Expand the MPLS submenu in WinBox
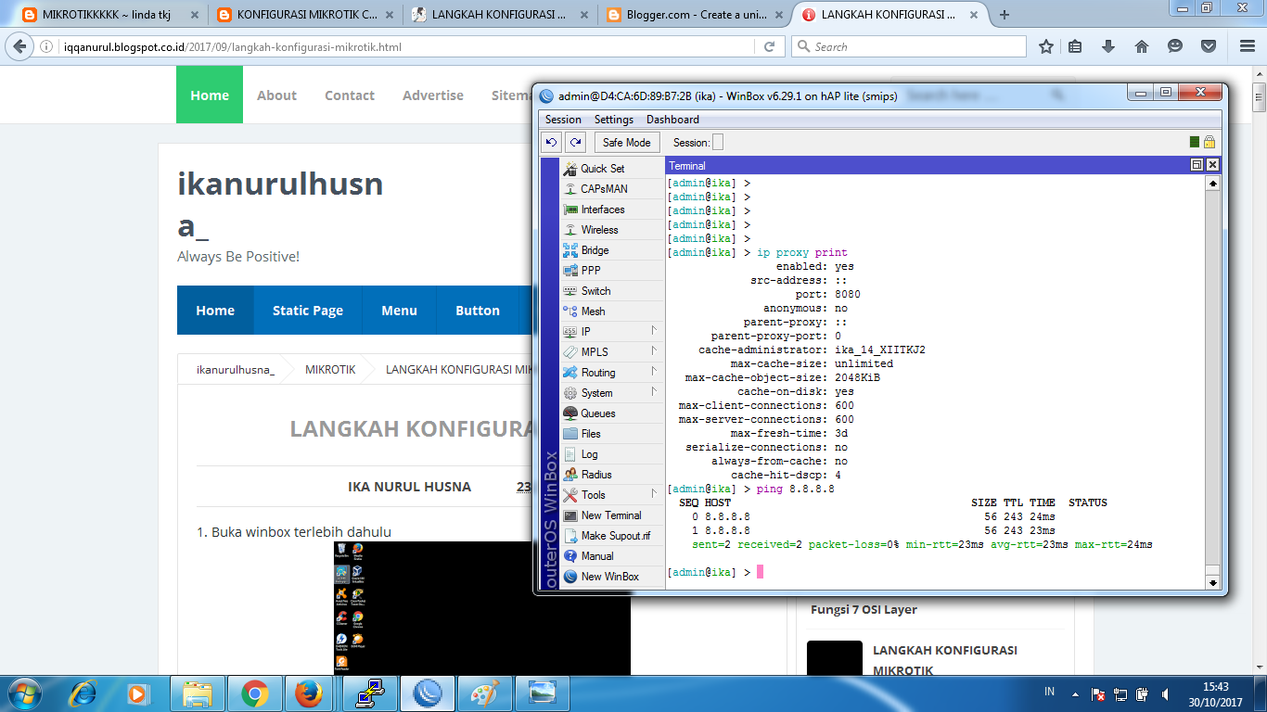 coord(612,352)
